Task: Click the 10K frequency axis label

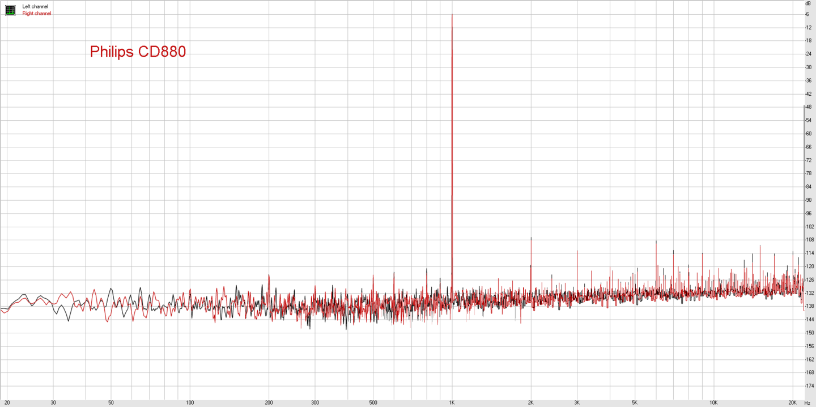Action: [x=714, y=402]
